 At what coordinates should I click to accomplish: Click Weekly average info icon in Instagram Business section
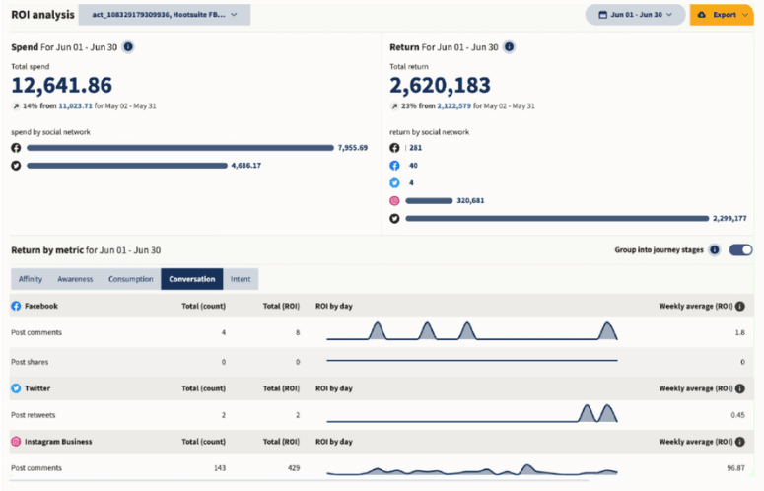739,442
